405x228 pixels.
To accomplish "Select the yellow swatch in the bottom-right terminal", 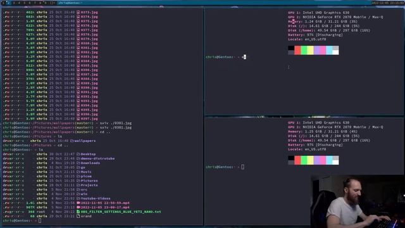I will tap(310, 160).
